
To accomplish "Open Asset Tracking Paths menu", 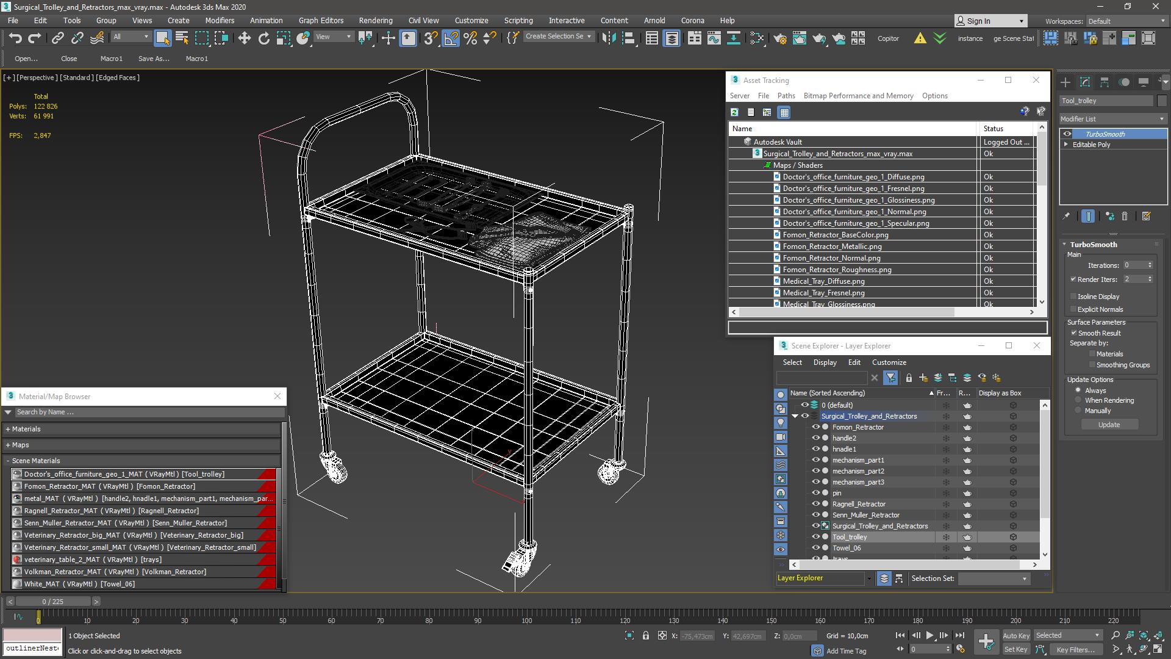I will (786, 96).
